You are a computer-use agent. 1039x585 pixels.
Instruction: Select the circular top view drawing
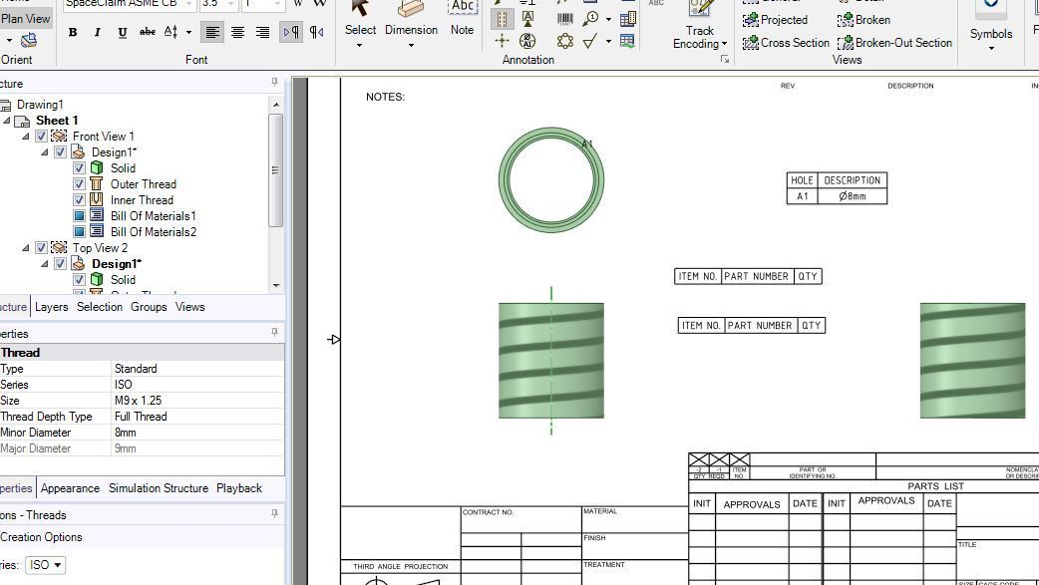tap(551, 180)
